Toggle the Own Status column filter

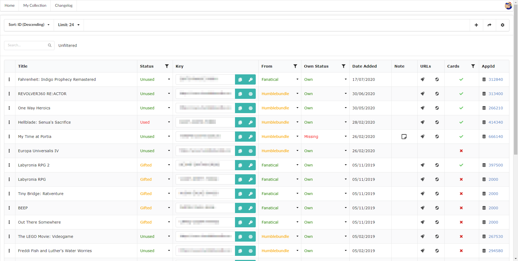[x=343, y=66]
